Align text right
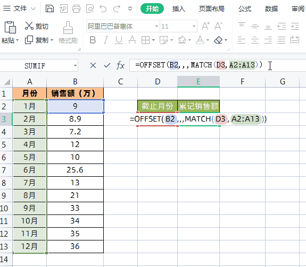The width and height of the screenshot is (306, 267). click(268, 40)
